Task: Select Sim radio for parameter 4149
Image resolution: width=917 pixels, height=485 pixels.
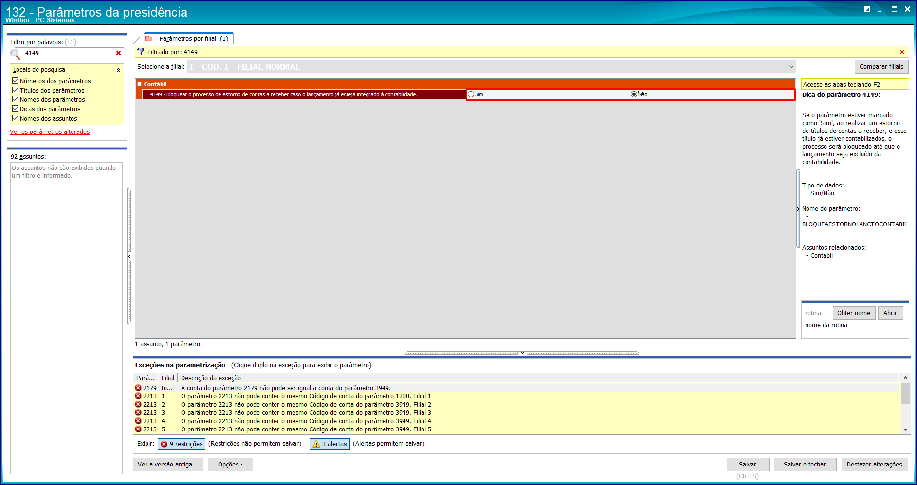Action: click(x=471, y=94)
